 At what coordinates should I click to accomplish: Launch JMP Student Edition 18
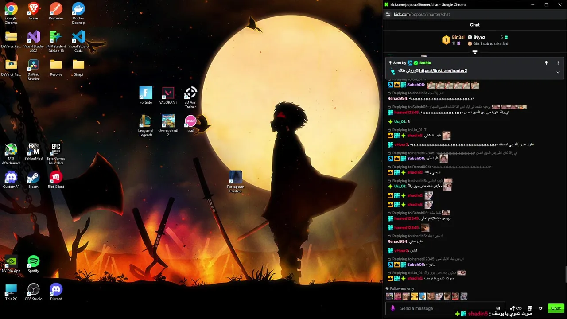click(x=56, y=42)
